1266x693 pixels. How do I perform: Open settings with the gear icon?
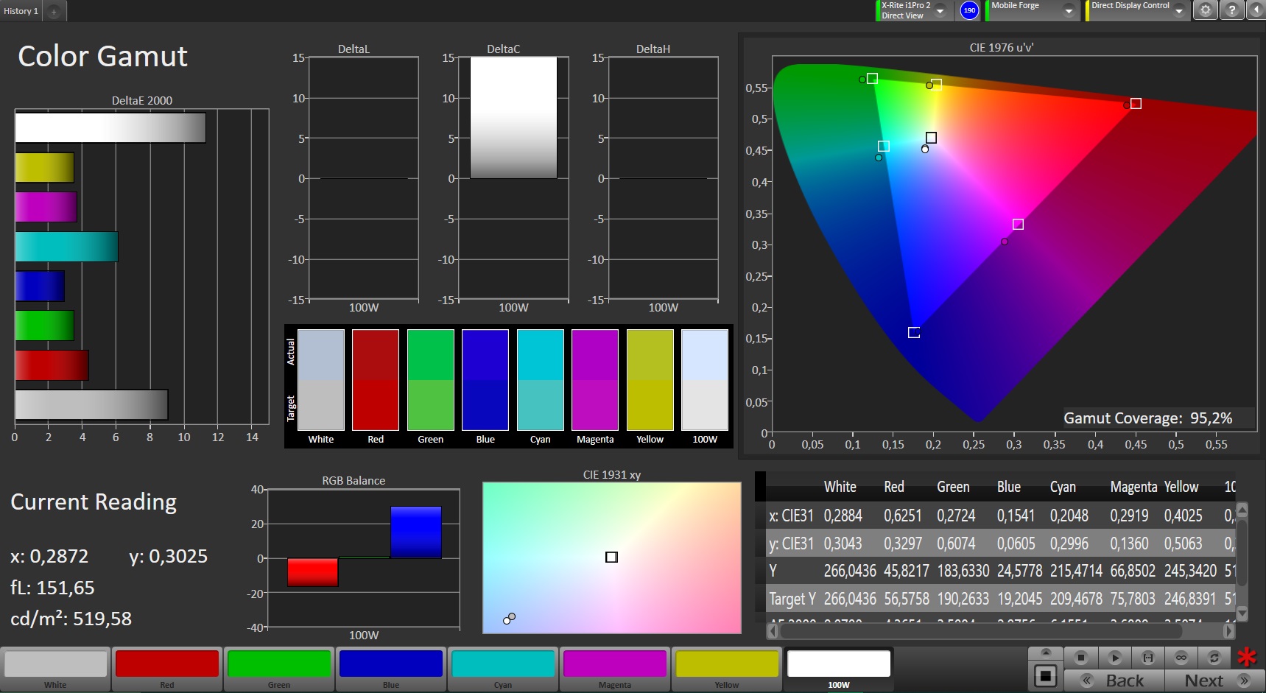(x=1205, y=10)
